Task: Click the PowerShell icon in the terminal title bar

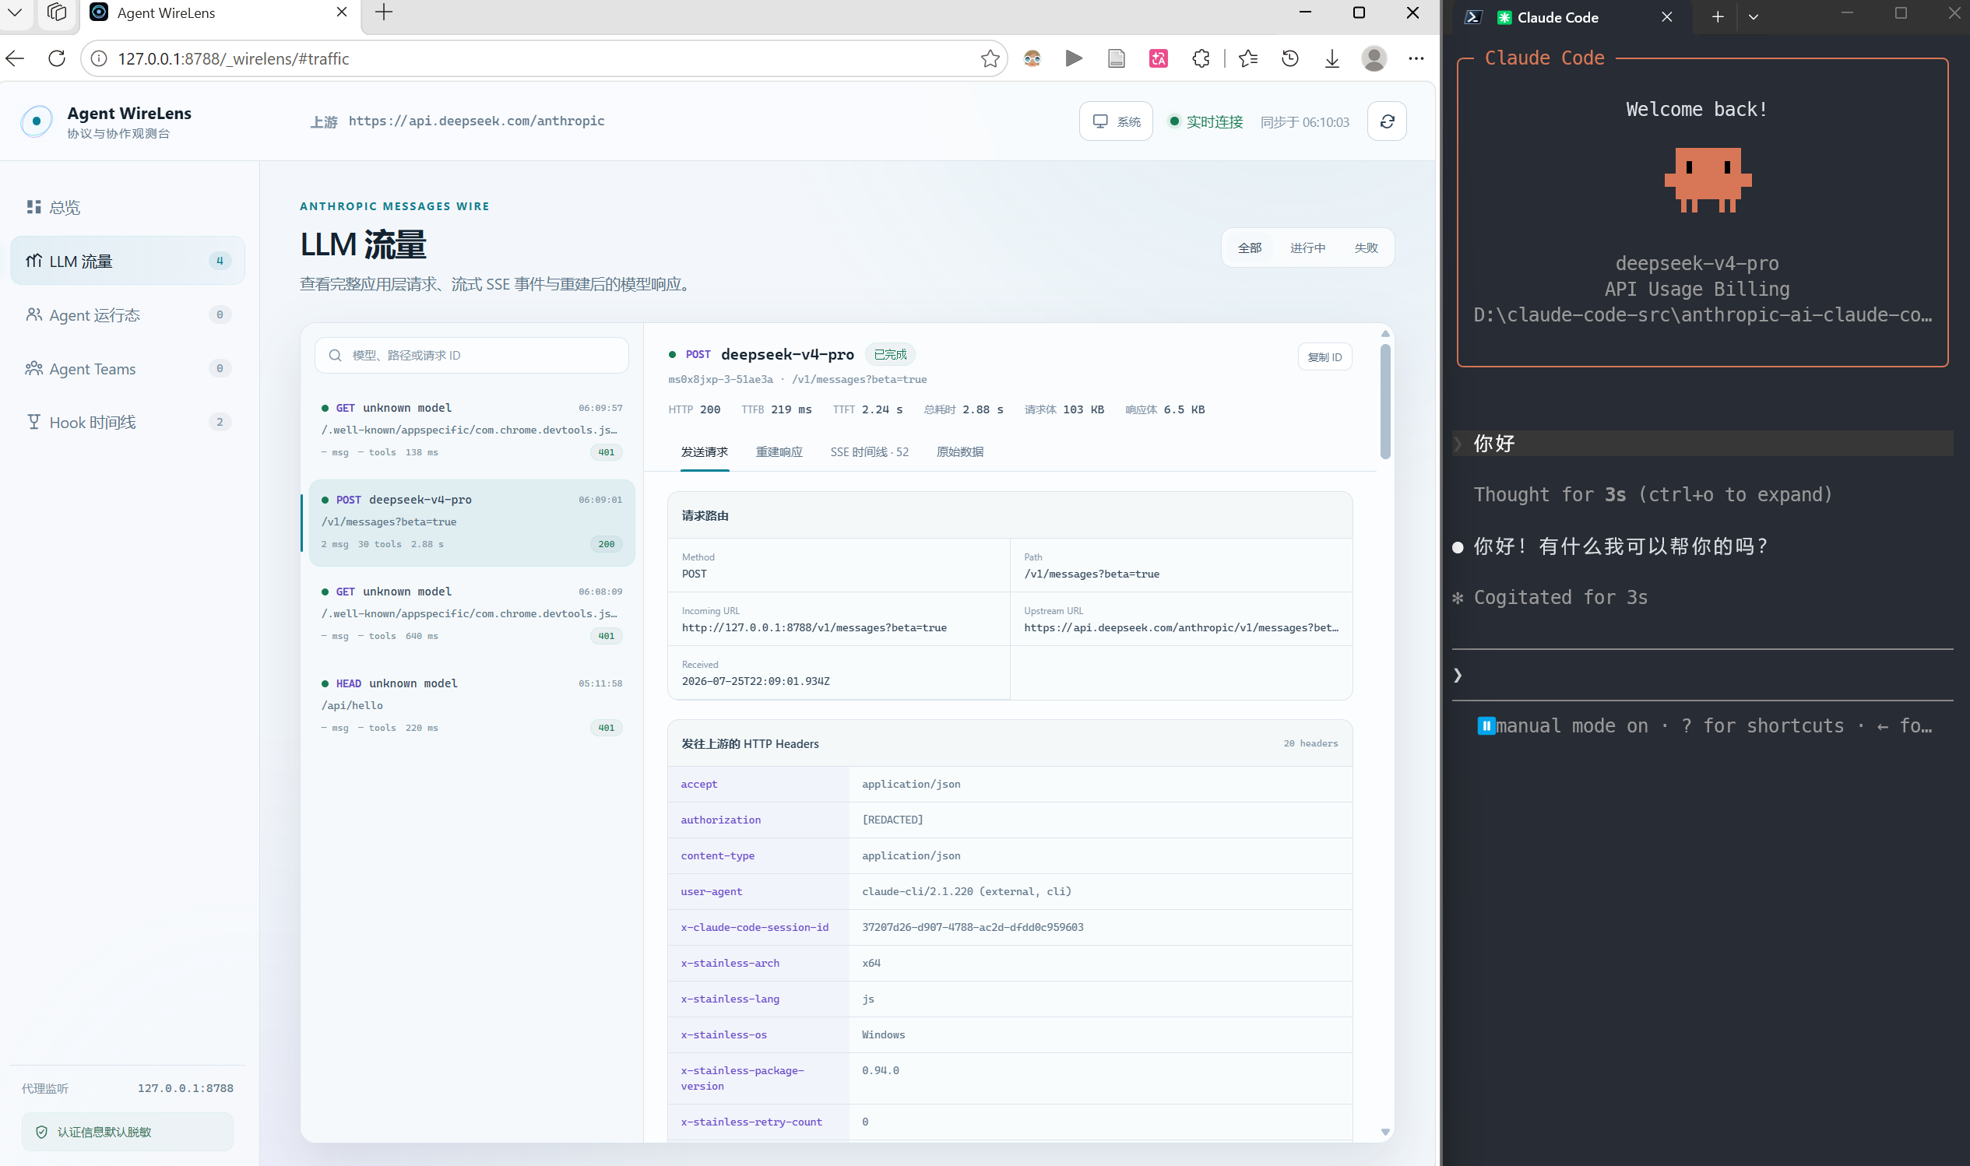Action: coord(1473,17)
